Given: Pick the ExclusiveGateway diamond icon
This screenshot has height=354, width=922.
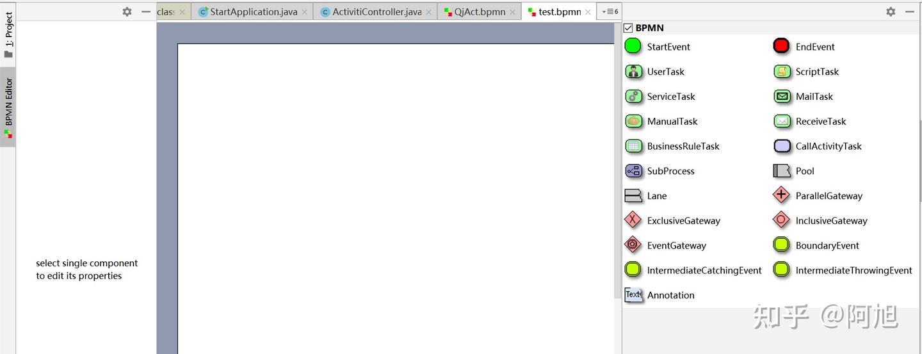Looking at the screenshot, I should click(x=633, y=220).
